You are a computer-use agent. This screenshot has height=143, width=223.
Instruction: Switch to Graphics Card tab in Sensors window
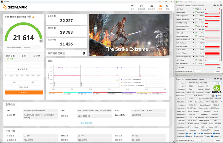[180, 6]
